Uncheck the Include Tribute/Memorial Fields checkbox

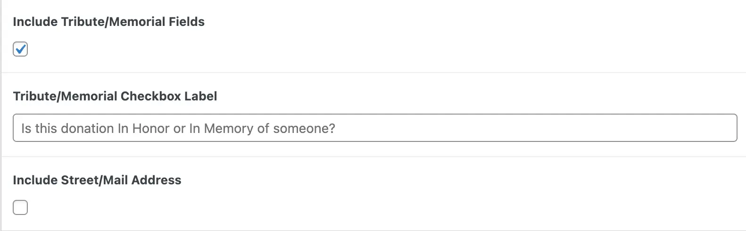pos(20,49)
